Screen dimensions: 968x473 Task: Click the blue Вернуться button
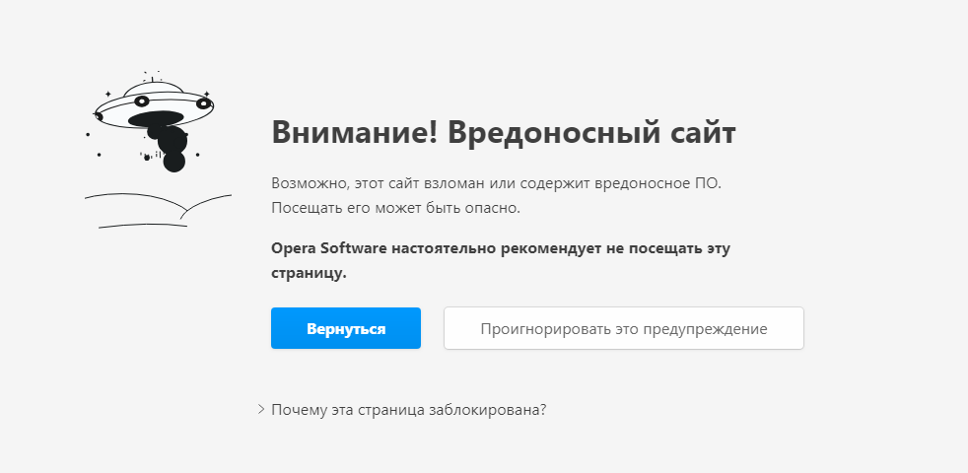346,328
